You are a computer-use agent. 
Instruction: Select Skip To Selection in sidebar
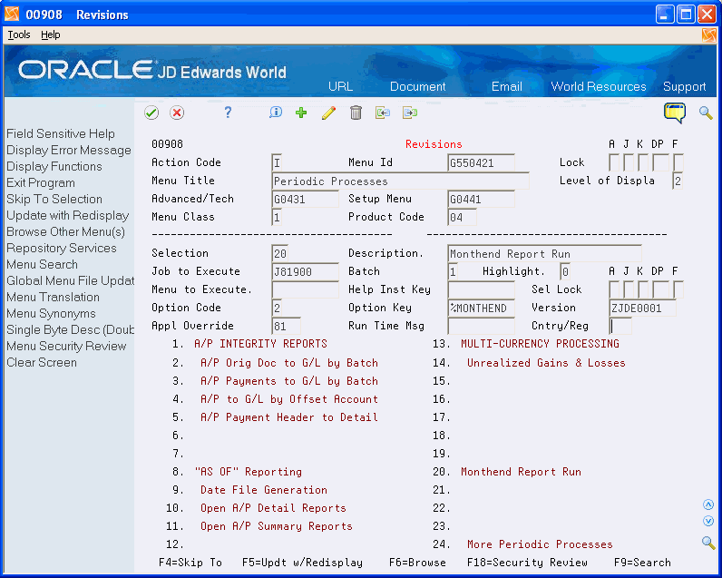tap(54, 199)
